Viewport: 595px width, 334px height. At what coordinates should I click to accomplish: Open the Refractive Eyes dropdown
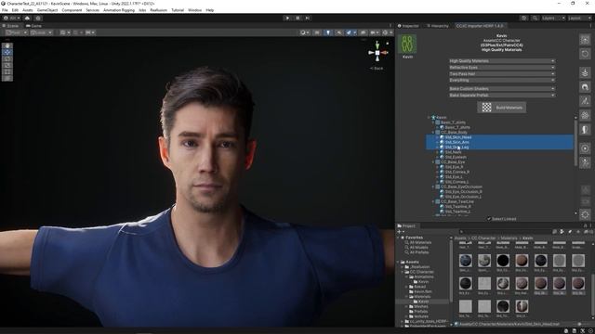coord(502,68)
